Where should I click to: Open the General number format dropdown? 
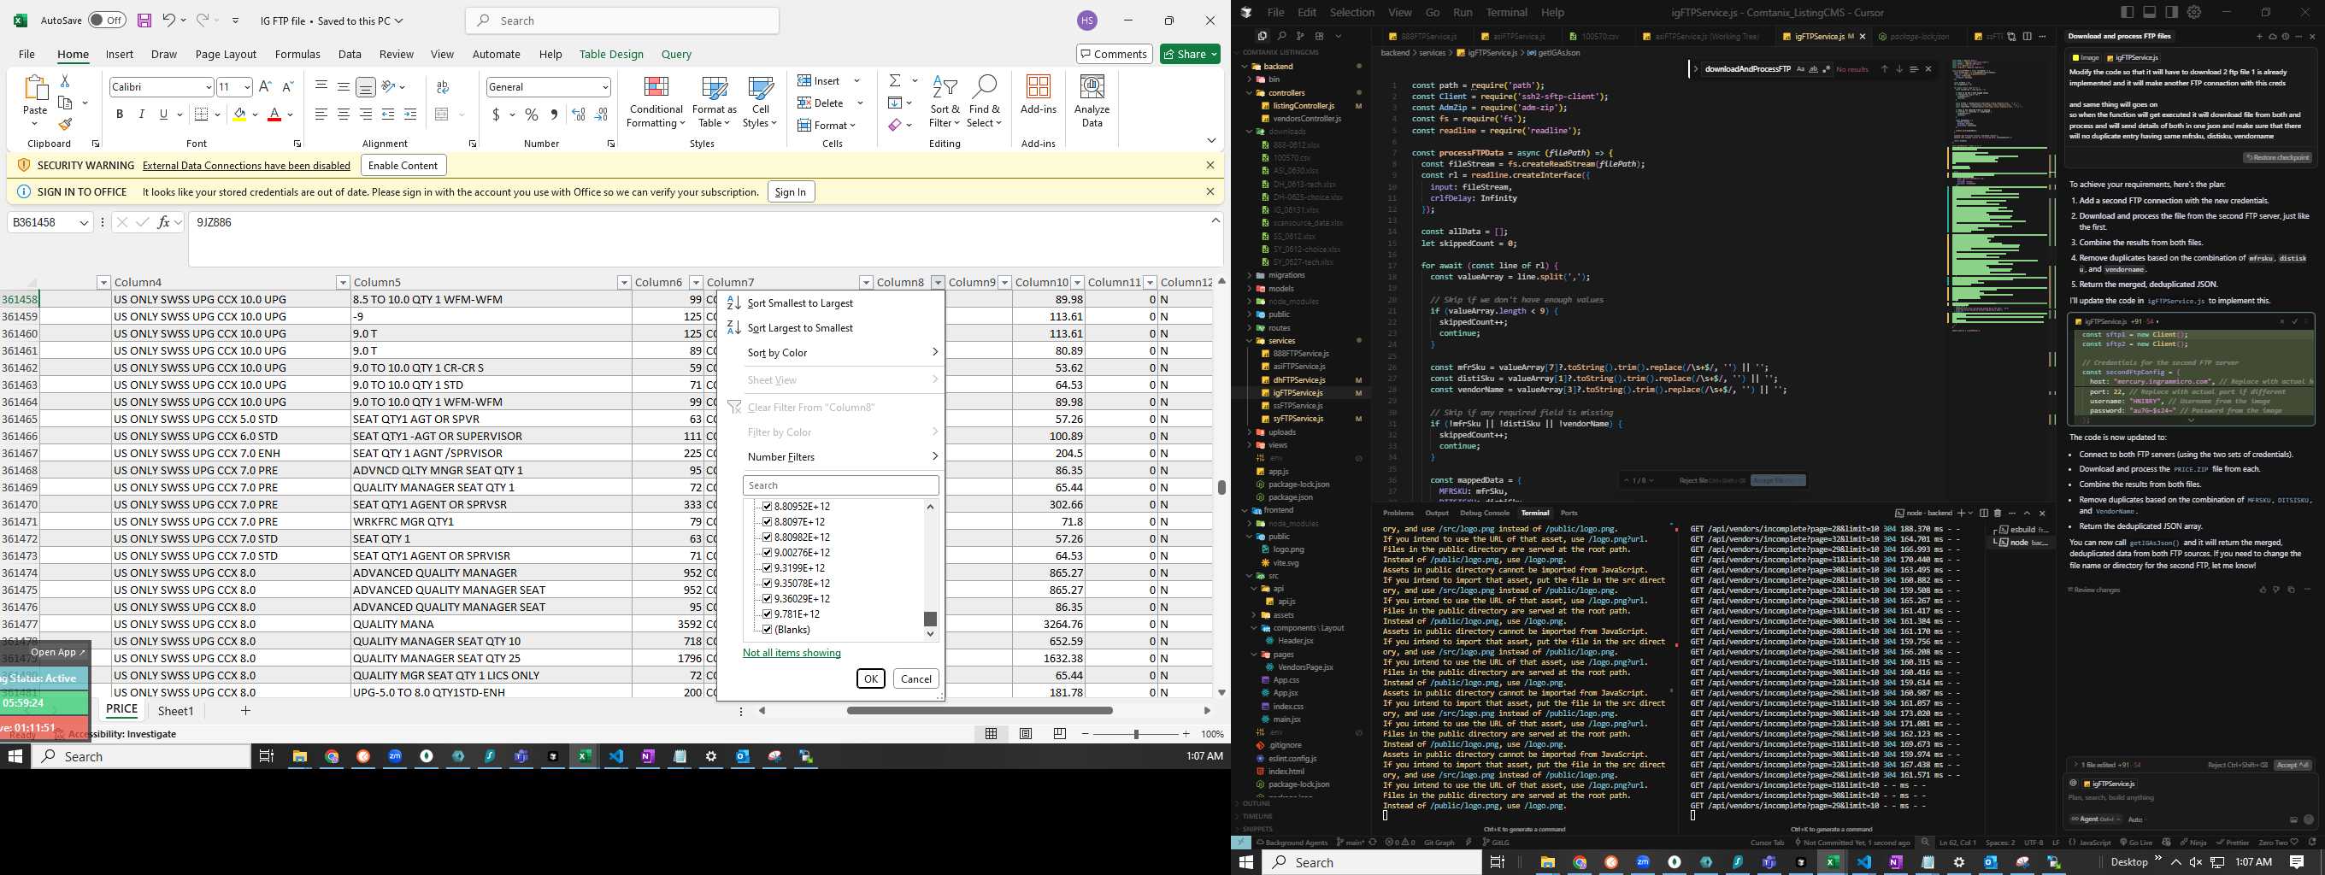click(x=604, y=86)
